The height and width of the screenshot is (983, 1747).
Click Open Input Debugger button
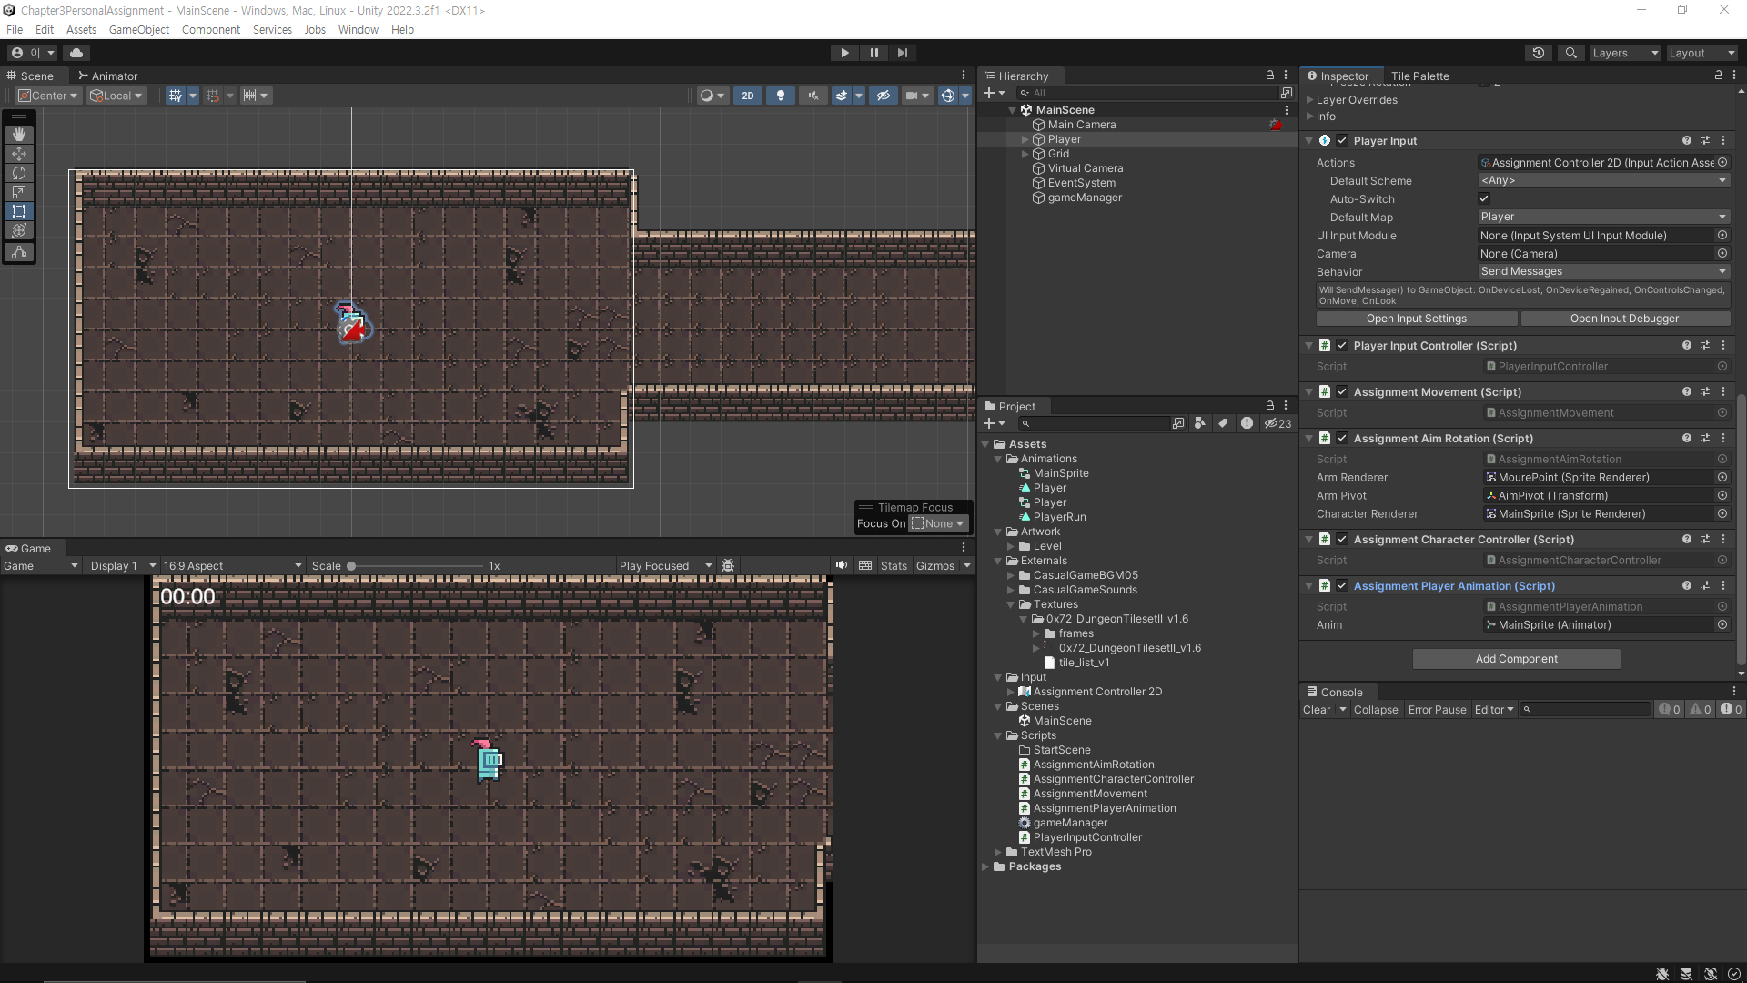(x=1624, y=319)
